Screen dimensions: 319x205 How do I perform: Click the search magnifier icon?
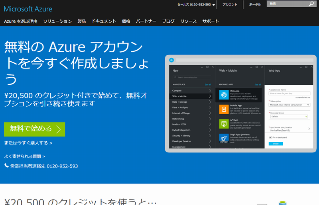(x=311, y=4)
